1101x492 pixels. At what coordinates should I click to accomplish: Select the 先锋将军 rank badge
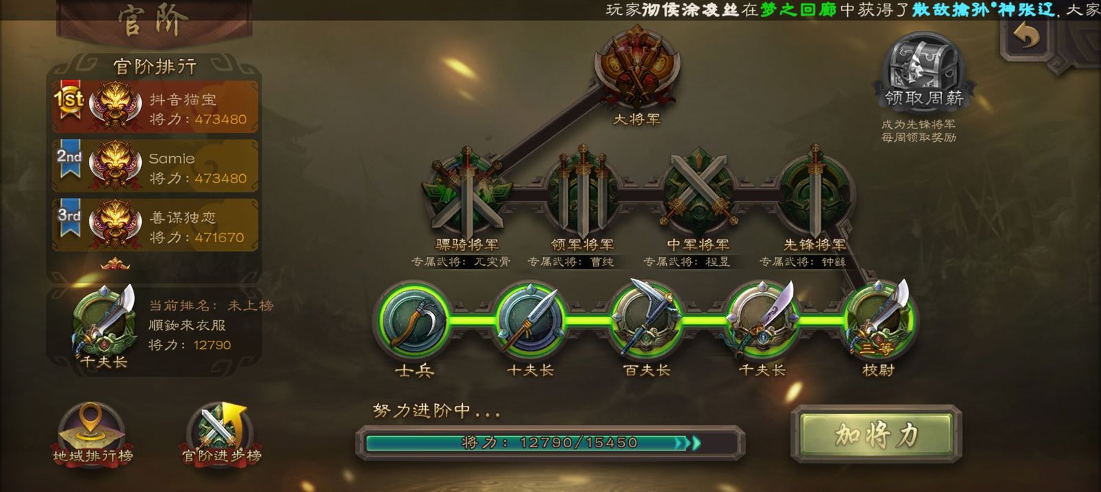tap(814, 192)
